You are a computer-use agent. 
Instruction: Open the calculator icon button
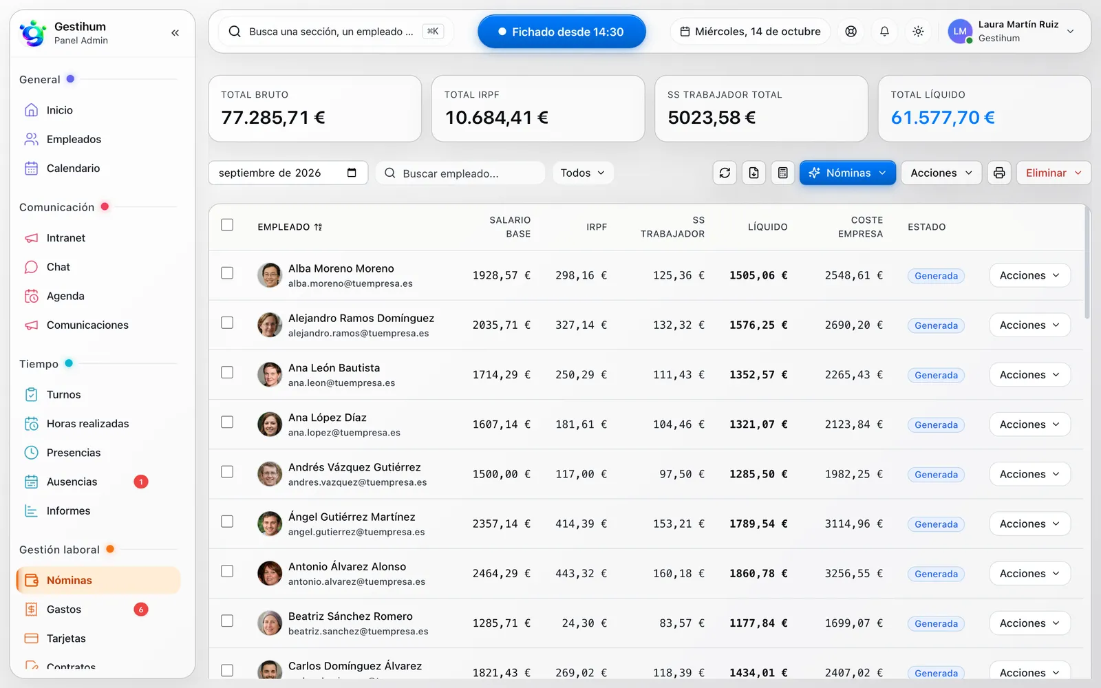coord(782,173)
